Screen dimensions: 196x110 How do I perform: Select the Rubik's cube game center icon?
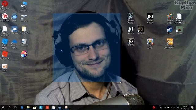(169, 18)
